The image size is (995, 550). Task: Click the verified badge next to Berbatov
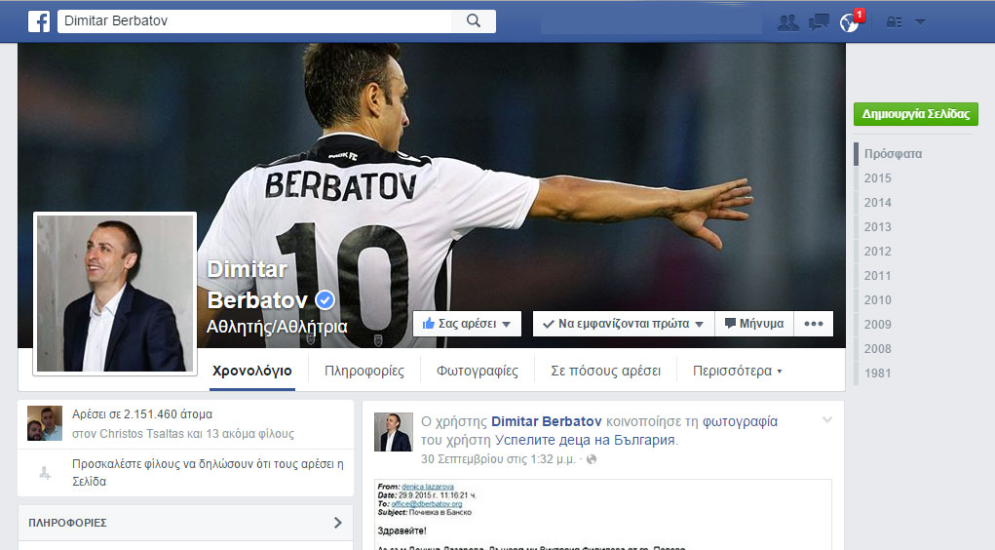point(325,299)
